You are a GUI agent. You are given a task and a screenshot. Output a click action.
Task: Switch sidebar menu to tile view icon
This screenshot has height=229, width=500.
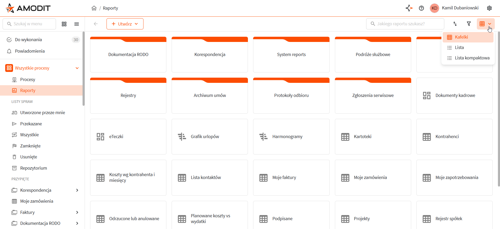[x=64, y=24]
